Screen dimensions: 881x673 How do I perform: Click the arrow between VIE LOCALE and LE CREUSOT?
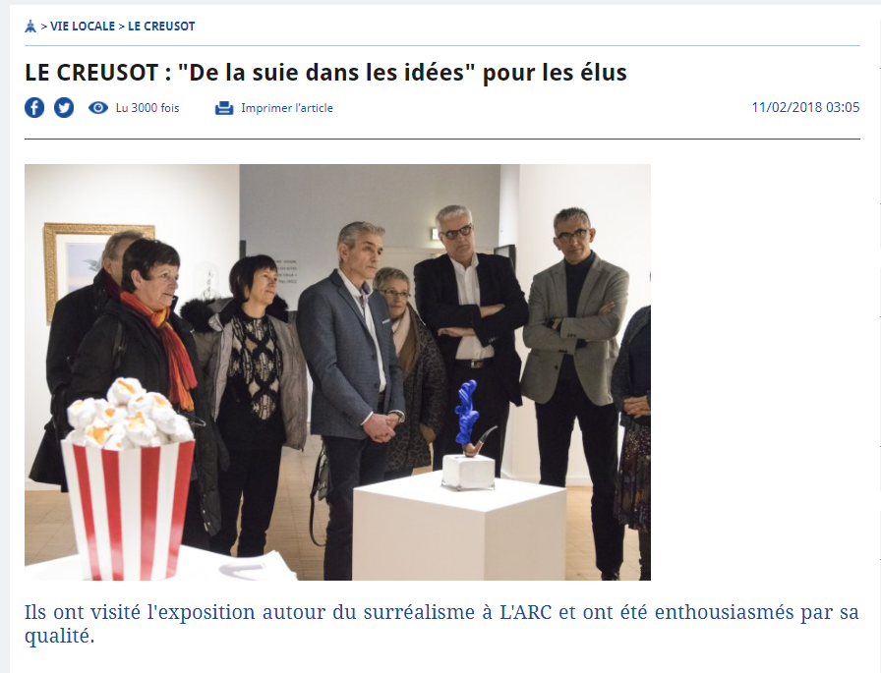(x=121, y=27)
